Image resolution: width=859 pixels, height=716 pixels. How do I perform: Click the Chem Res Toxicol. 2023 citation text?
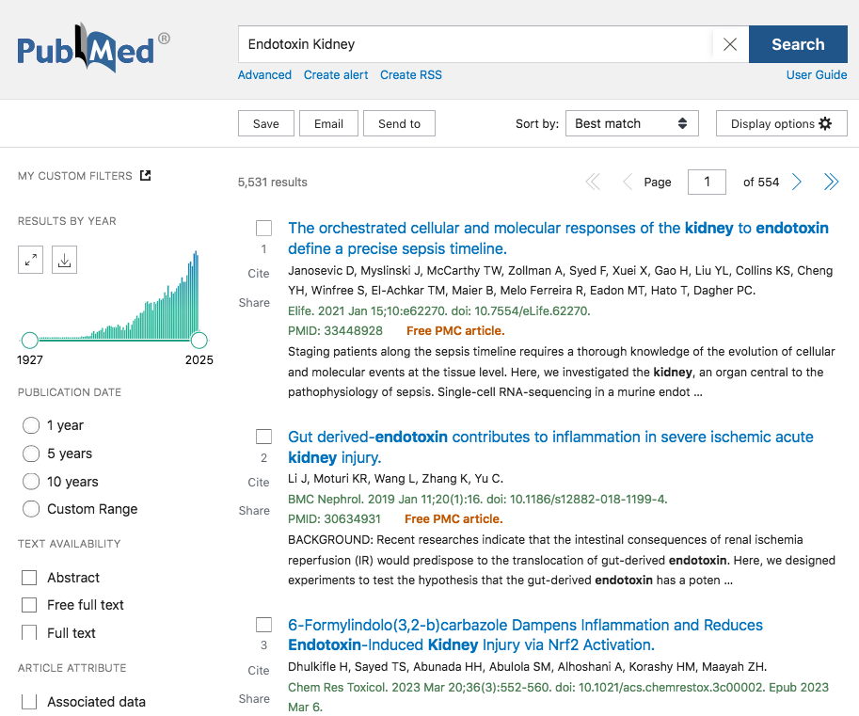point(558,697)
